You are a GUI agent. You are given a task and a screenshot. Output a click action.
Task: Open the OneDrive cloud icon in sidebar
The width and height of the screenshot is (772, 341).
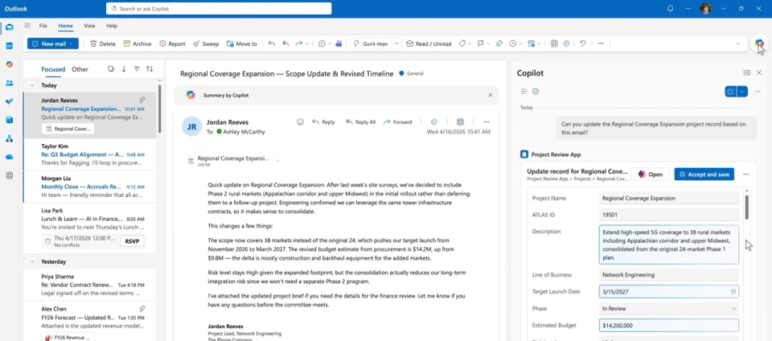click(x=10, y=157)
